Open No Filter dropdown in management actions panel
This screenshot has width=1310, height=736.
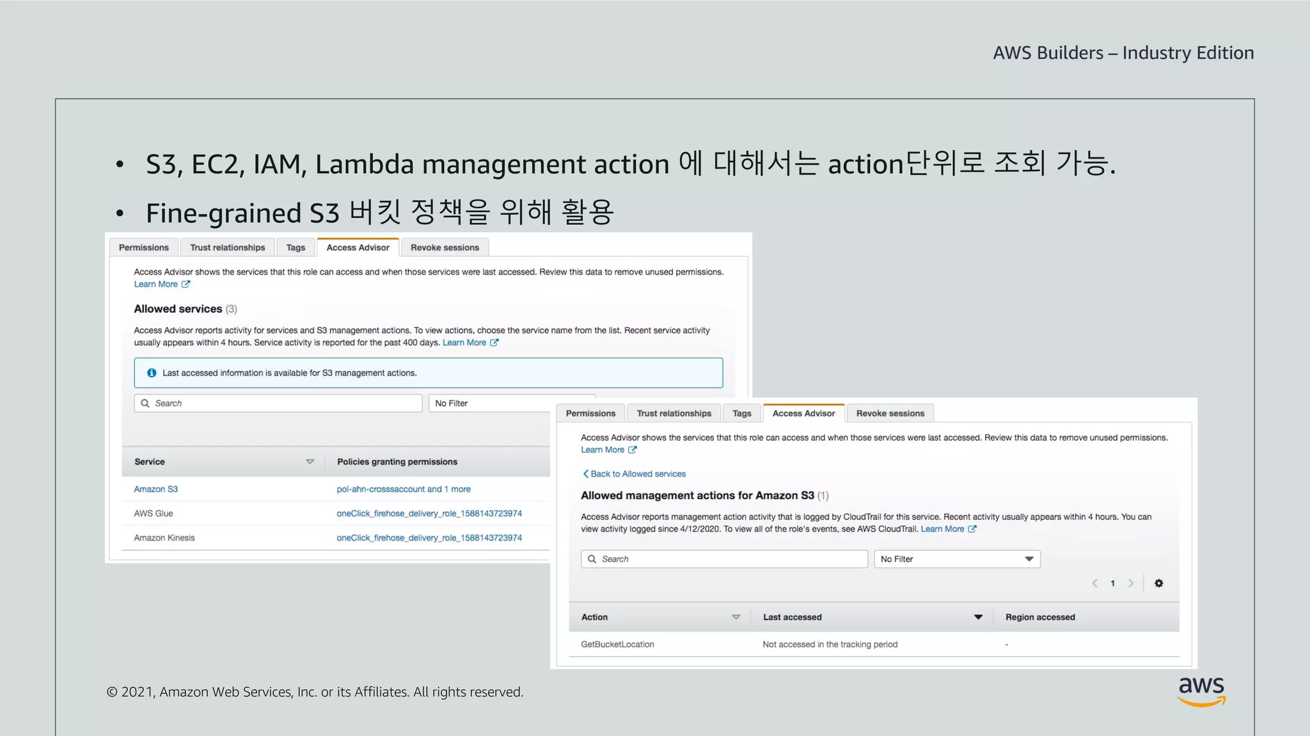(957, 559)
